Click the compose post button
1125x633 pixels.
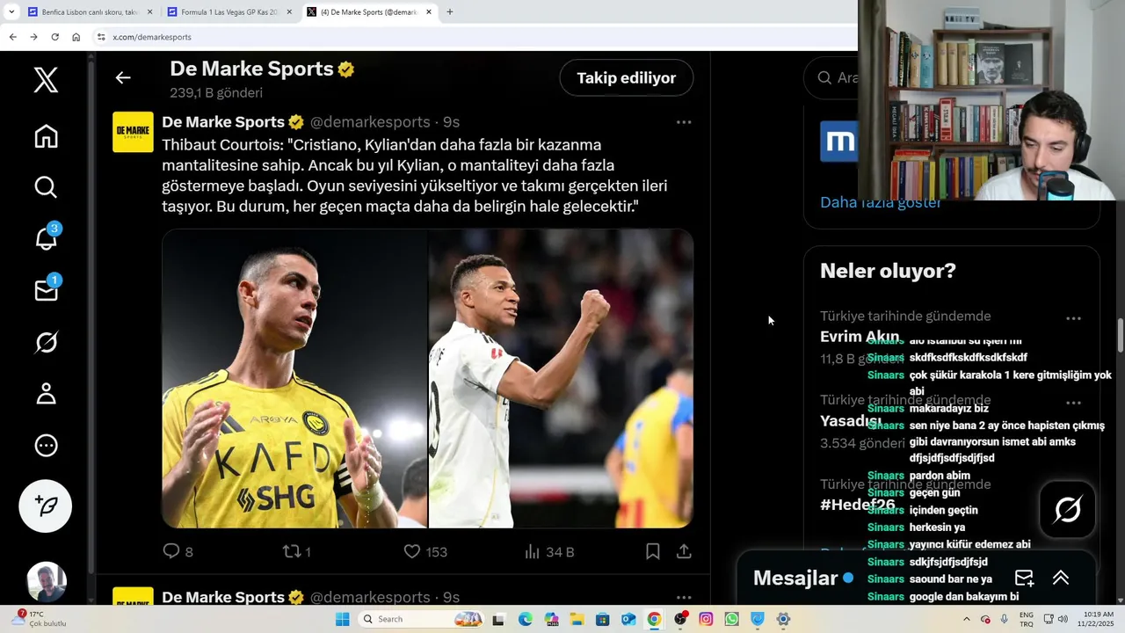[x=46, y=506]
